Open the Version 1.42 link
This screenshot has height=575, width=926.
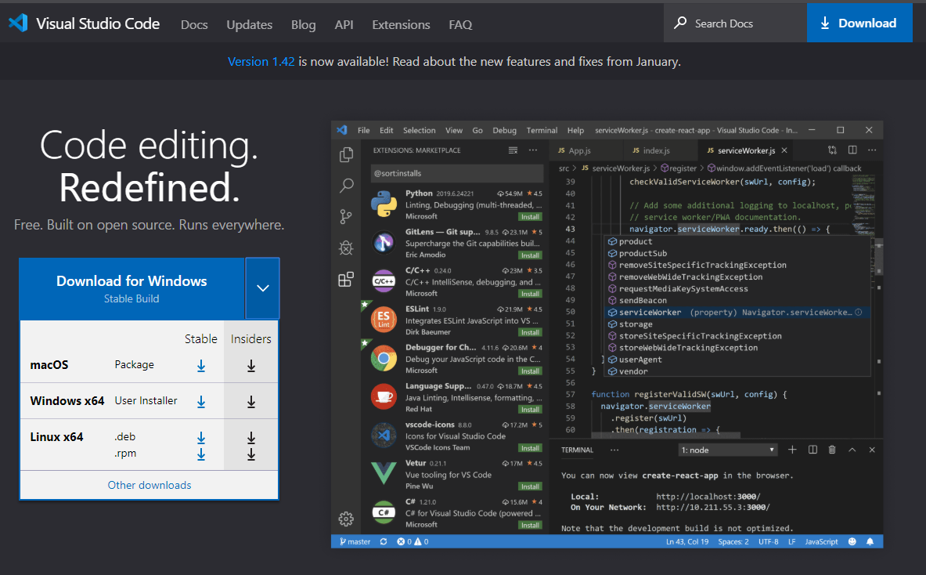point(261,61)
